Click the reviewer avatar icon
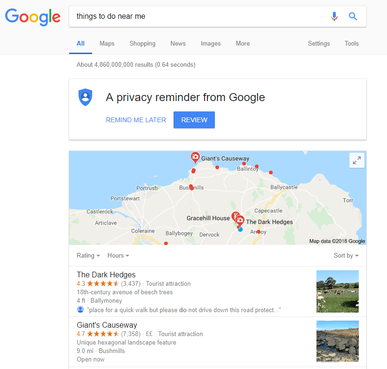This screenshot has width=387, height=369. (x=80, y=309)
